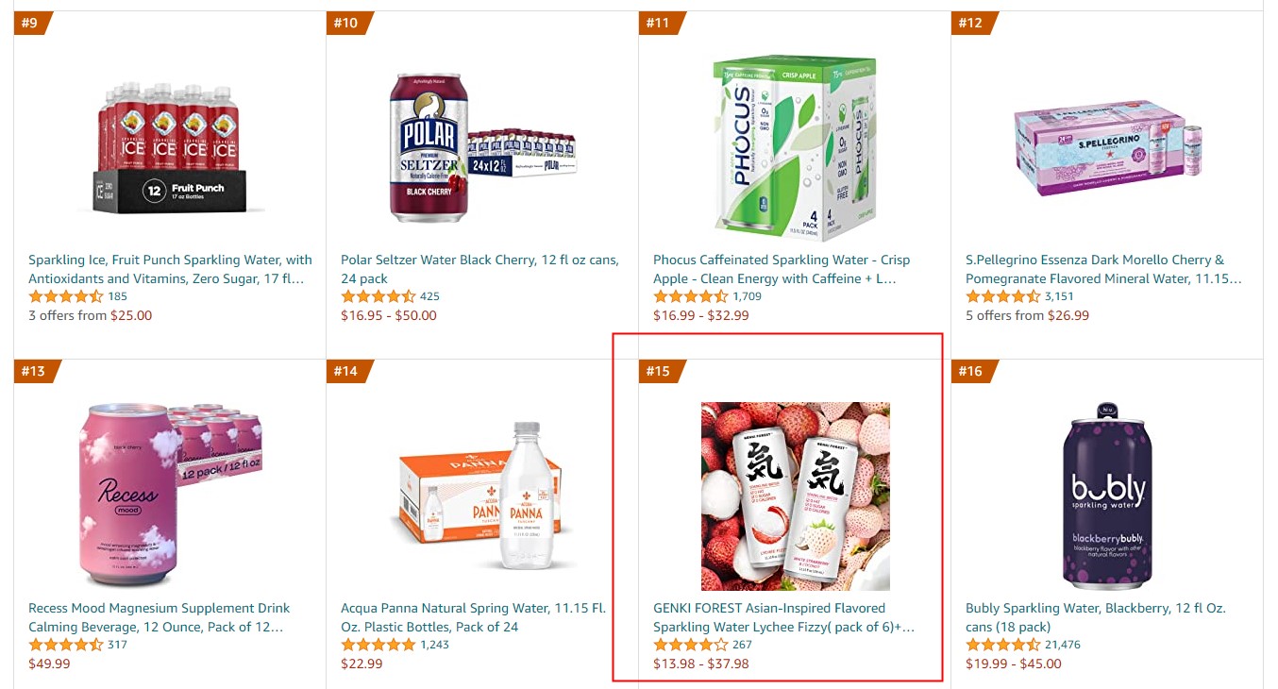Open the Recess Mood pink can image
The height and width of the screenshot is (689, 1278).
click(170, 496)
